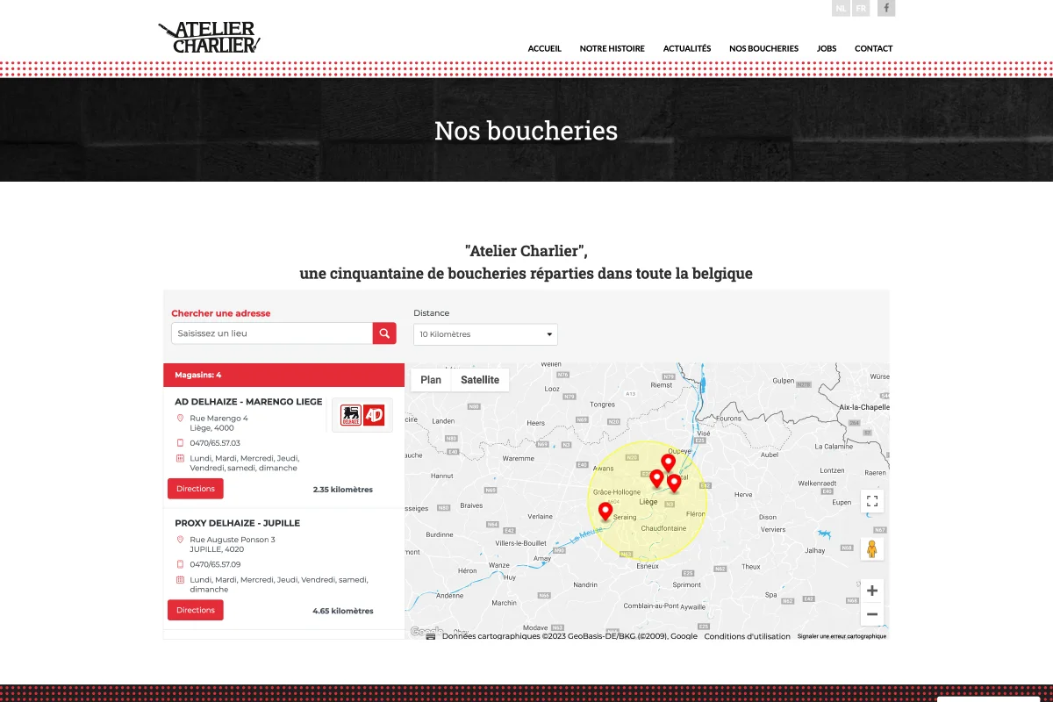Switch language to NL

tap(841, 8)
